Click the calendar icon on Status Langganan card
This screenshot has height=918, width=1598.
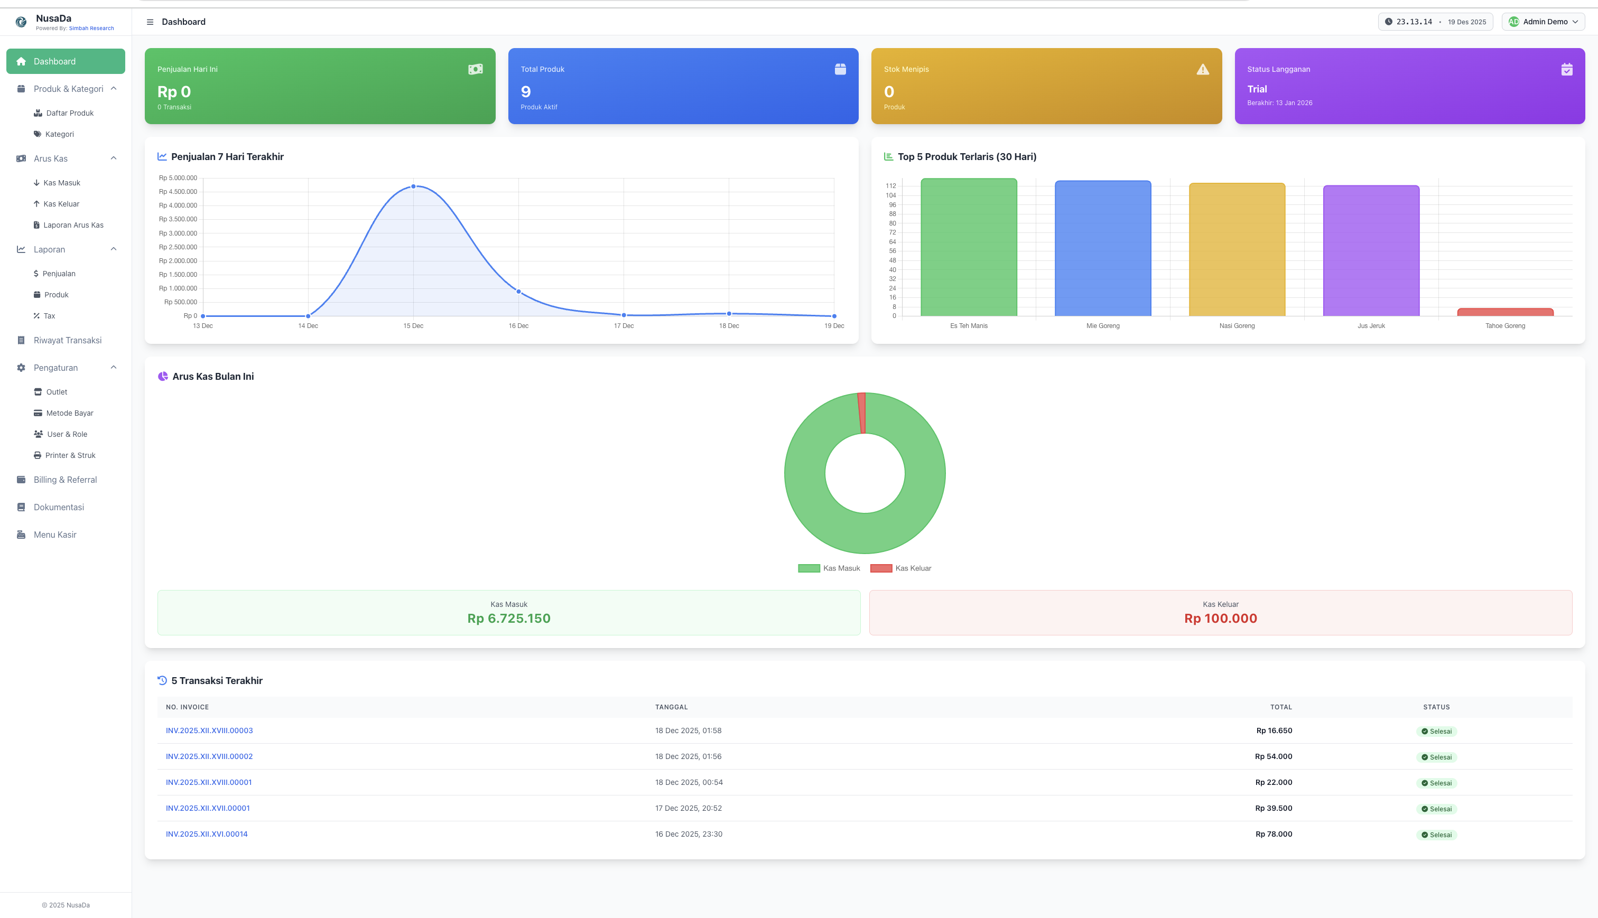coord(1566,69)
